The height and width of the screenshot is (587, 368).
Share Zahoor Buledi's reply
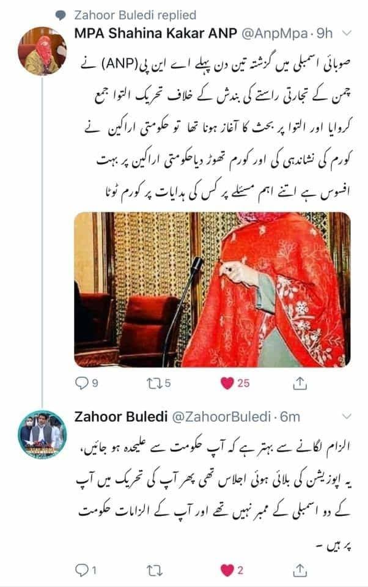point(300,570)
